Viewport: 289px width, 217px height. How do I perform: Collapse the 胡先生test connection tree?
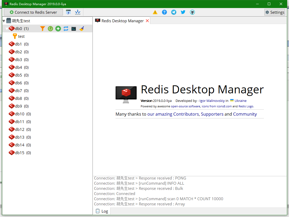pyautogui.click(x=4, y=20)
